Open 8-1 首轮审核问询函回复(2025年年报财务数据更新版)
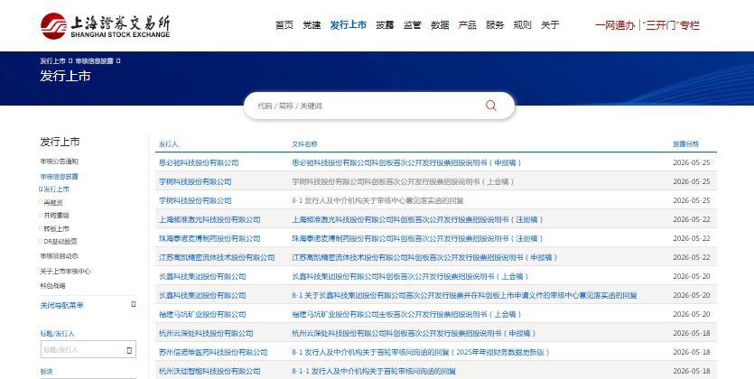The height and width of the screenshot is (379, 754). [421, 353]
